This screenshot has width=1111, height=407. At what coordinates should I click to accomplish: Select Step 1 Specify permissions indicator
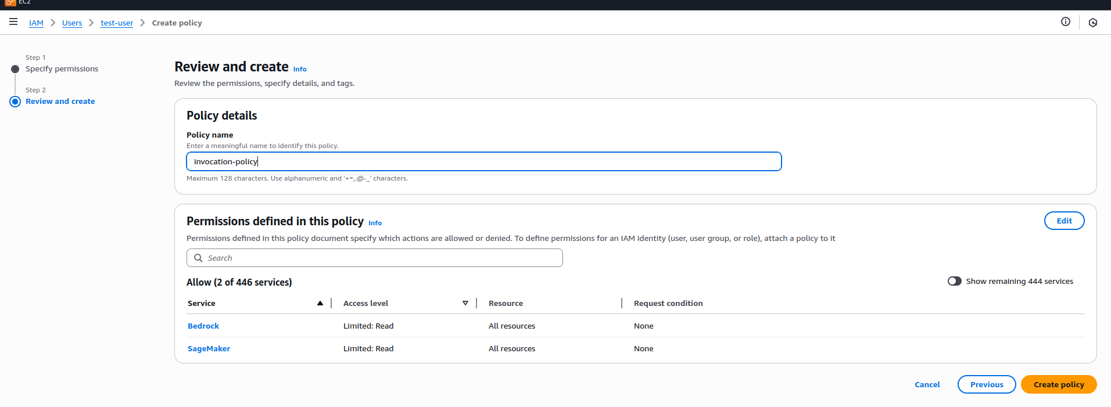coord(15,69)
